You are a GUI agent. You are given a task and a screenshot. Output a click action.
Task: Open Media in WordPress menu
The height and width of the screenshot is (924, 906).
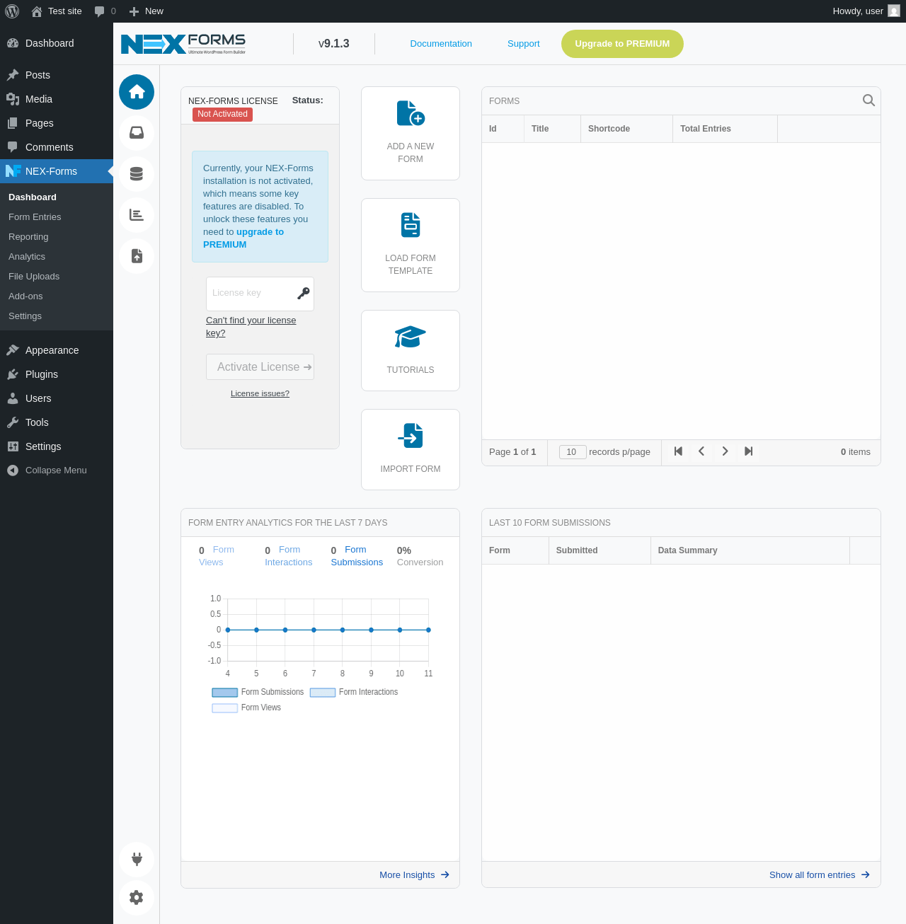coord(57,99)
